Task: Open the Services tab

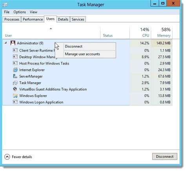Action: pos(78,19)
